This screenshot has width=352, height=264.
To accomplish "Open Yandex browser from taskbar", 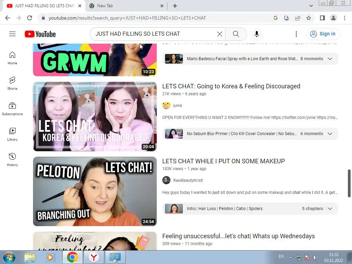I will click(x=93, y=257).
